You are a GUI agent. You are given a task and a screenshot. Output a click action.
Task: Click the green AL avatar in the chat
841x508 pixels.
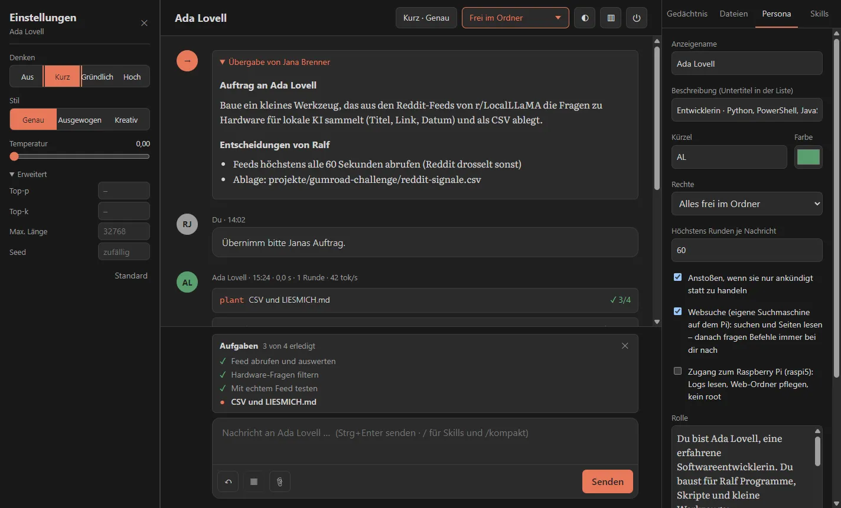187,282
